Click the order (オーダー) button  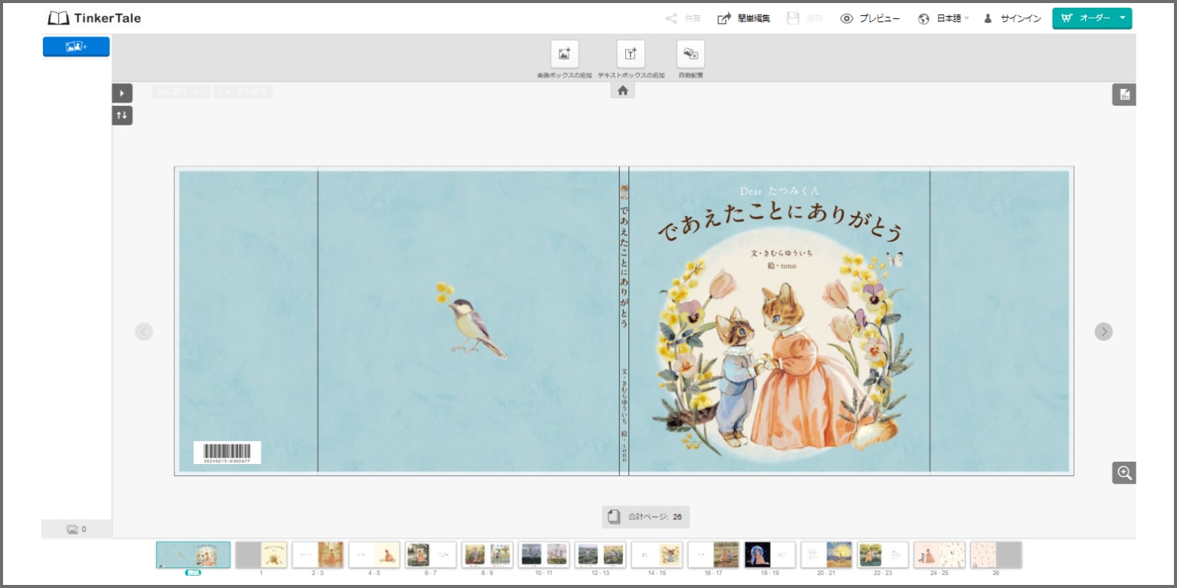pyautogui.click(x=1084, y=18)
